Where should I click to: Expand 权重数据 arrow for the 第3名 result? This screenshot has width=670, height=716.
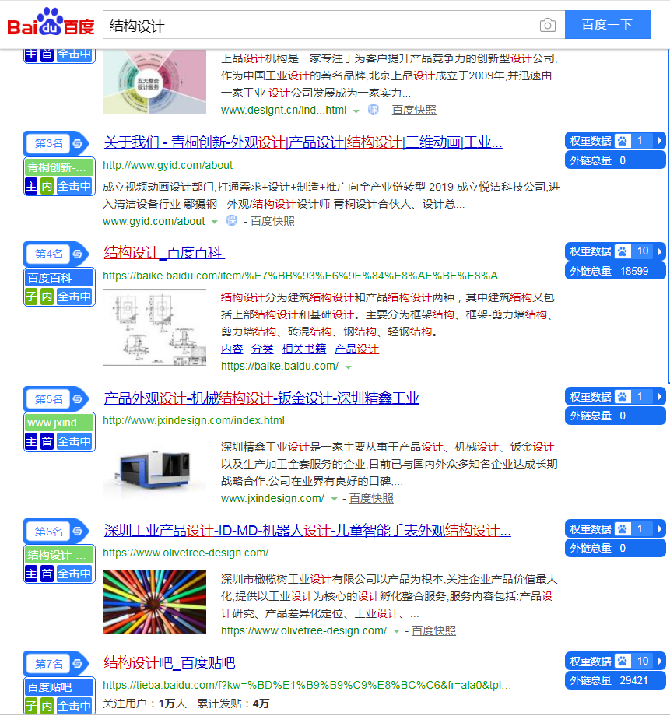pyautogui.click(x=660, y=141)
